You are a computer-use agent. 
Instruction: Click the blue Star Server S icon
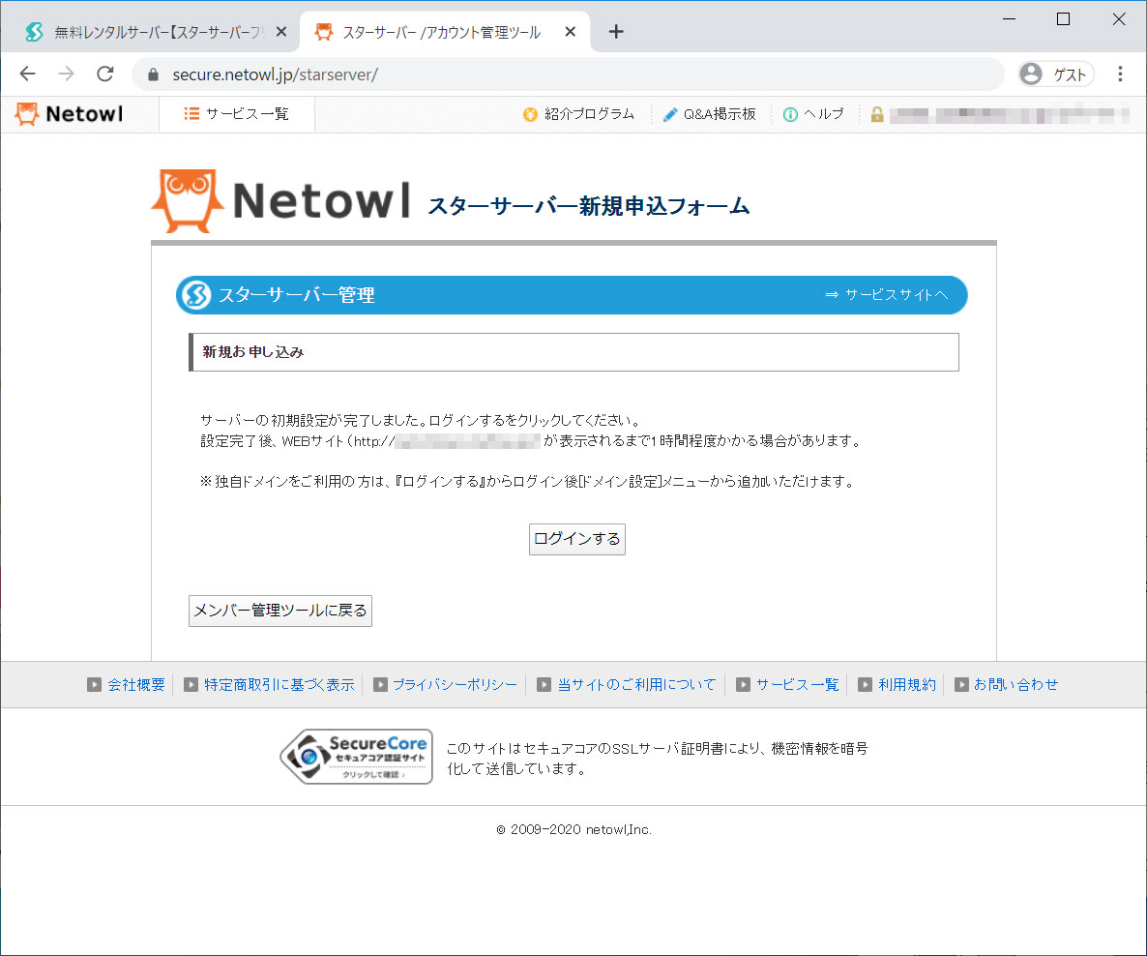click(x=195, y=295)
